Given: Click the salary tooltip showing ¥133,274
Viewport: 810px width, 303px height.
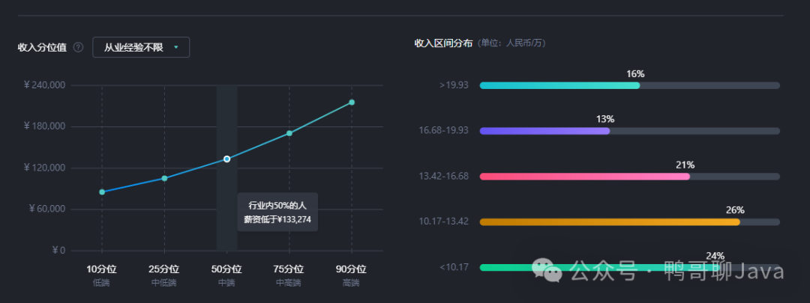Looking at the screenshot, I should click(277, 212).
